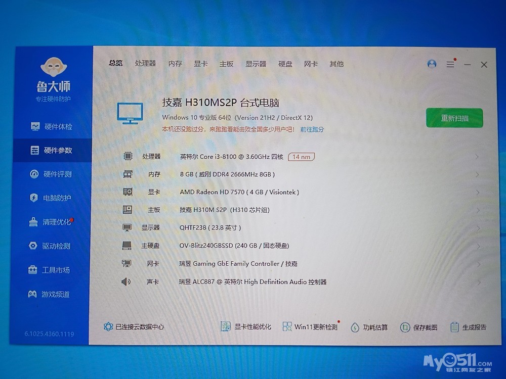This screenshot has height=379, width=506.
Task: Open the hamburger main menu icon
Action: click(450, 65)
